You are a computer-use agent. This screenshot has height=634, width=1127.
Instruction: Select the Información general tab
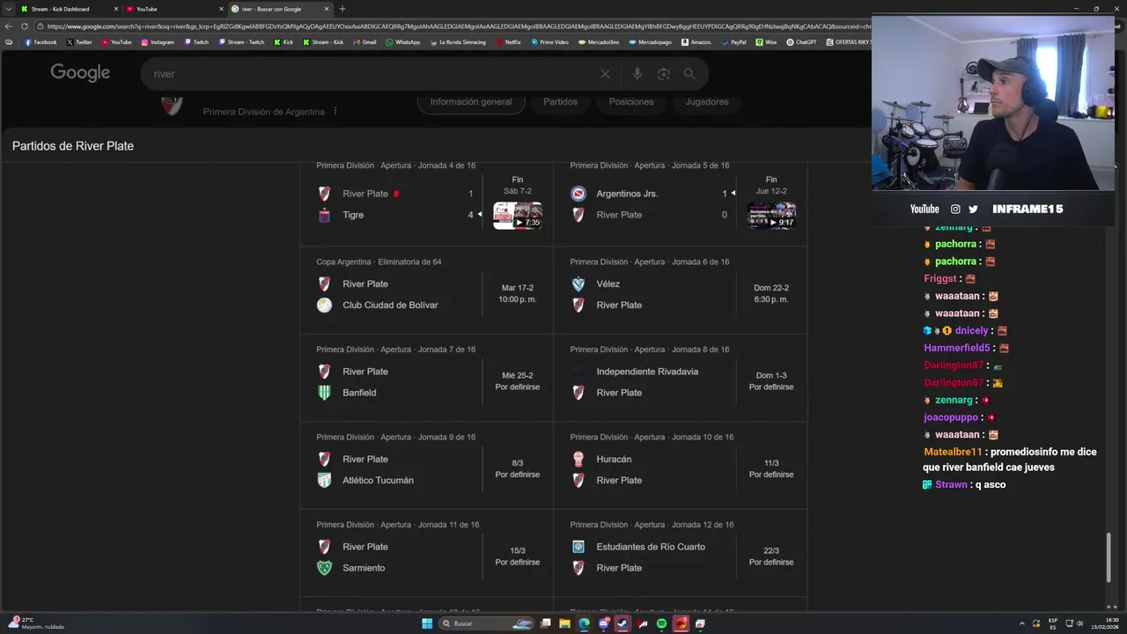point(471,102)
